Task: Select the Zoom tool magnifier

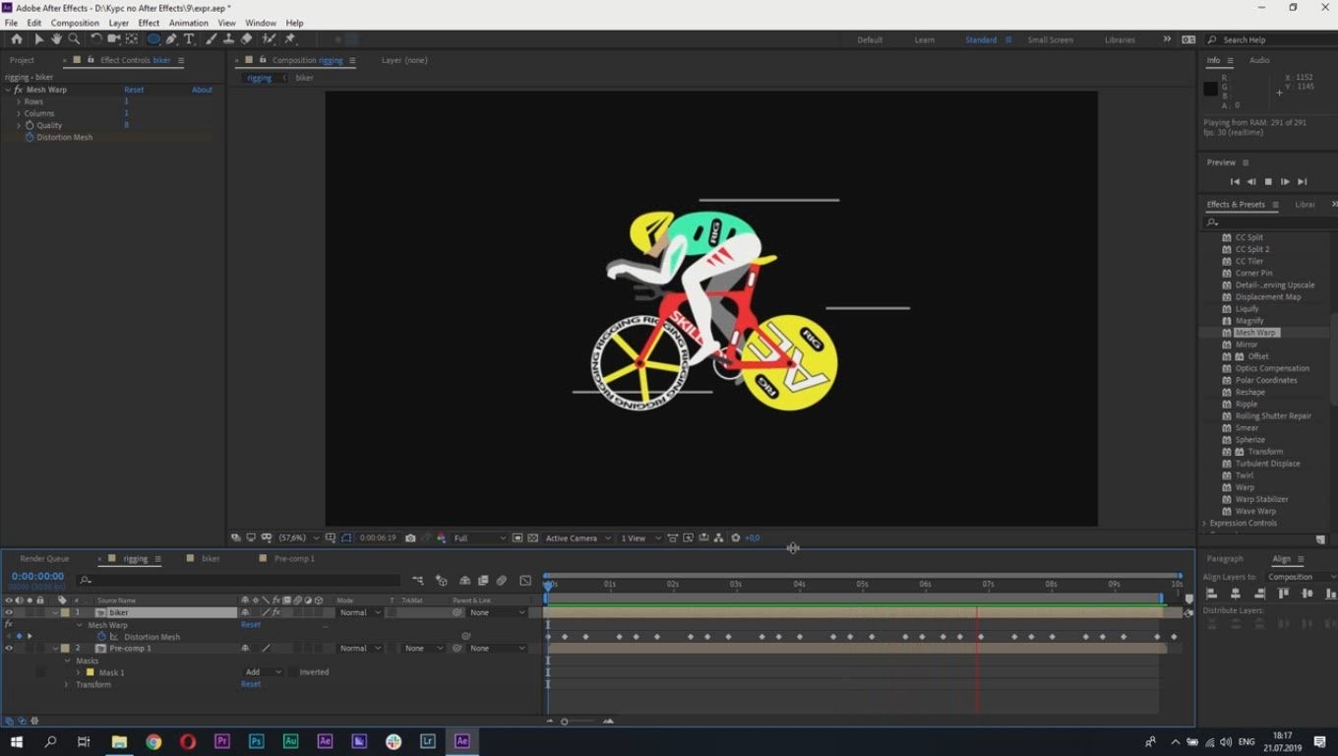Action: pyautogui.click(x=74, y=39)
